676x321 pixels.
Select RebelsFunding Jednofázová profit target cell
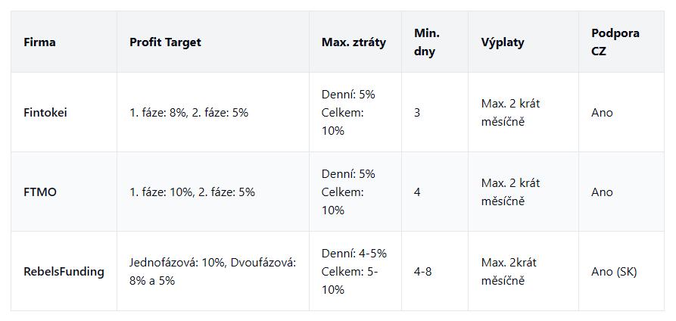coord(213,271)
